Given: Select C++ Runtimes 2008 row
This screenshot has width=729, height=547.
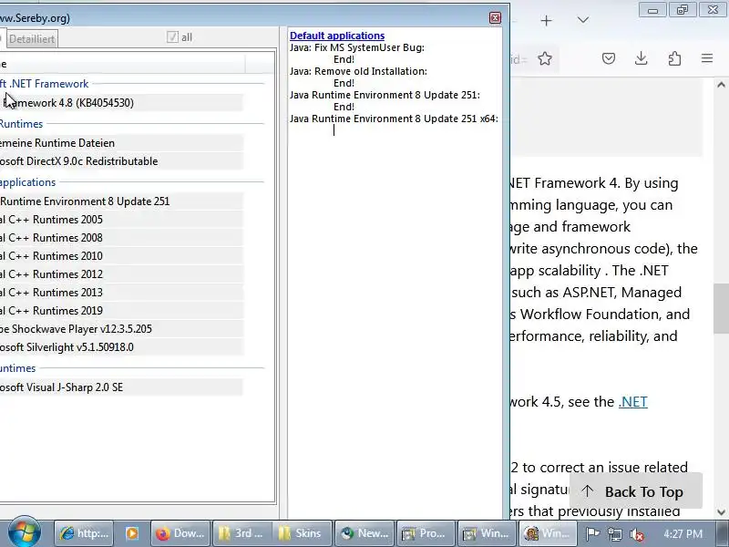Looking at the screenshot, I should [x=121, y=238].
